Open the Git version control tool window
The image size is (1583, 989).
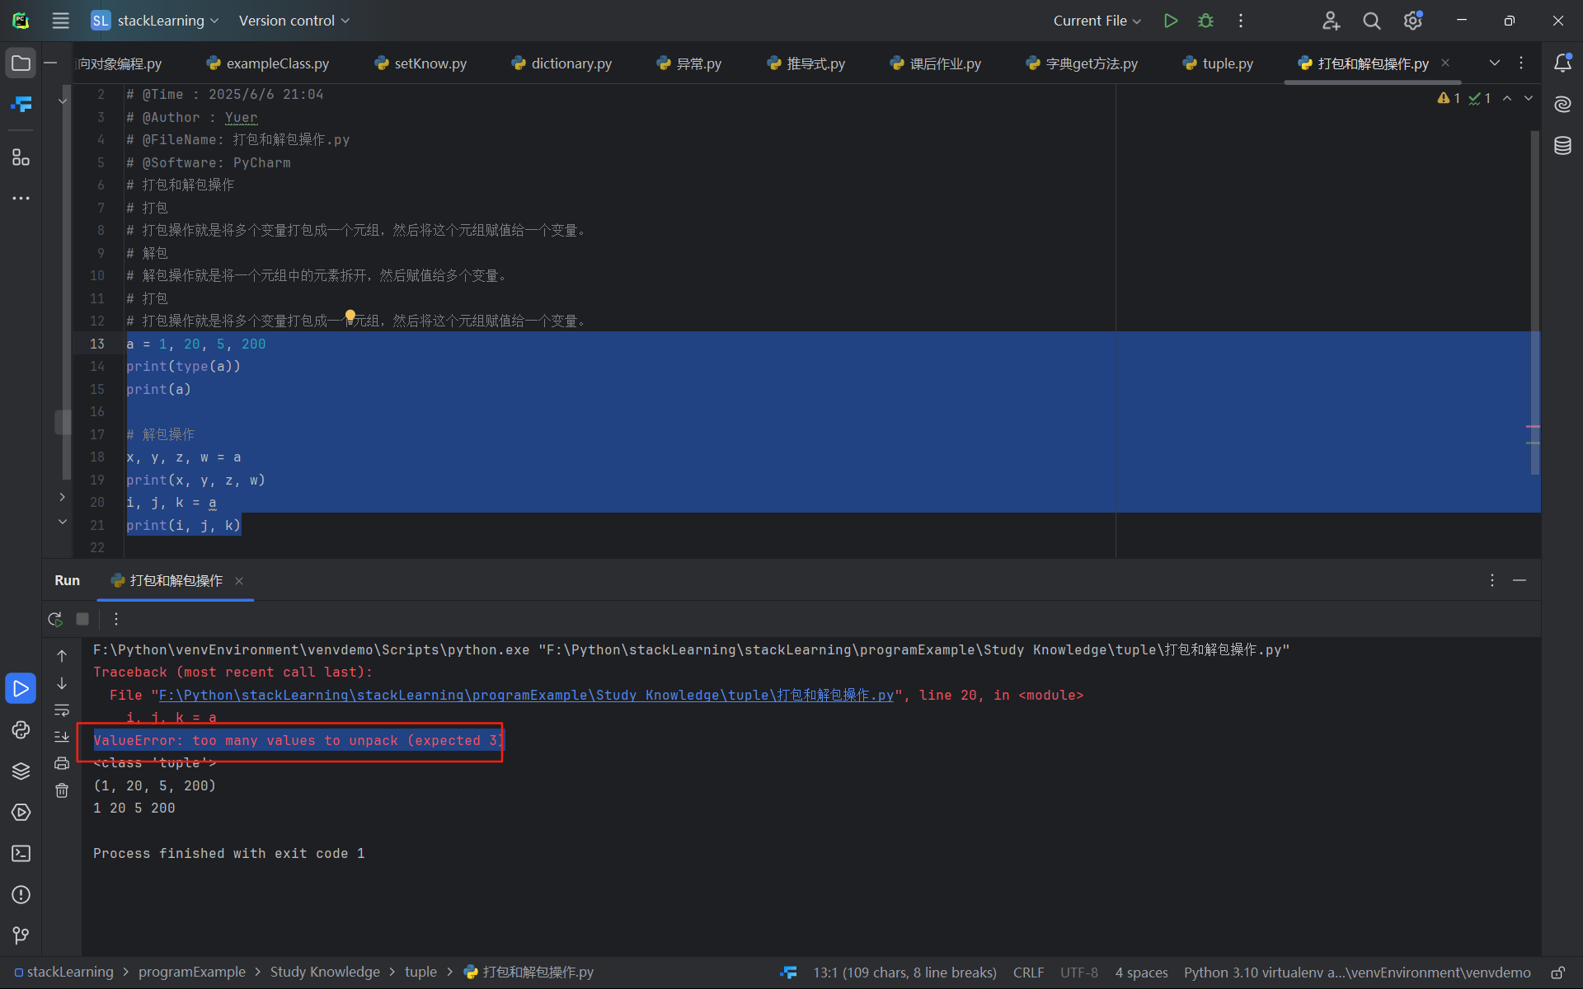pyautogui.click(x=21, y=935)
